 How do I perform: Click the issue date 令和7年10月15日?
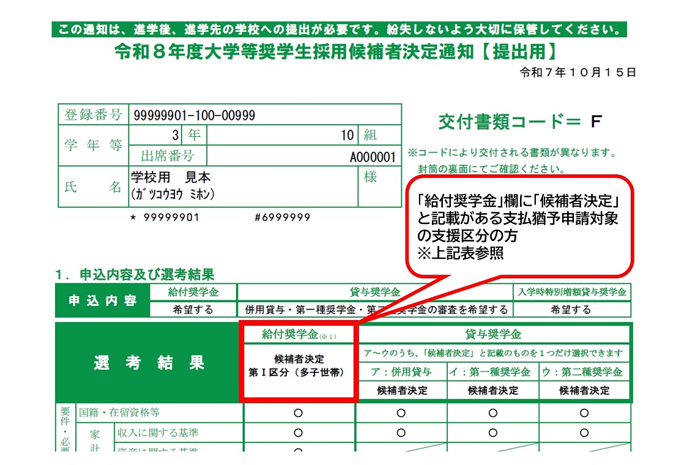pyautogui.click(x=577, y=73)
